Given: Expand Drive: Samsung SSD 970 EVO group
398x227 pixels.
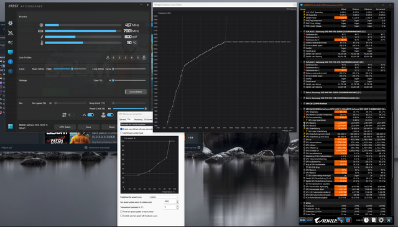Looking at the screenshot, I should pyautogui.click(x=302, y=98).
